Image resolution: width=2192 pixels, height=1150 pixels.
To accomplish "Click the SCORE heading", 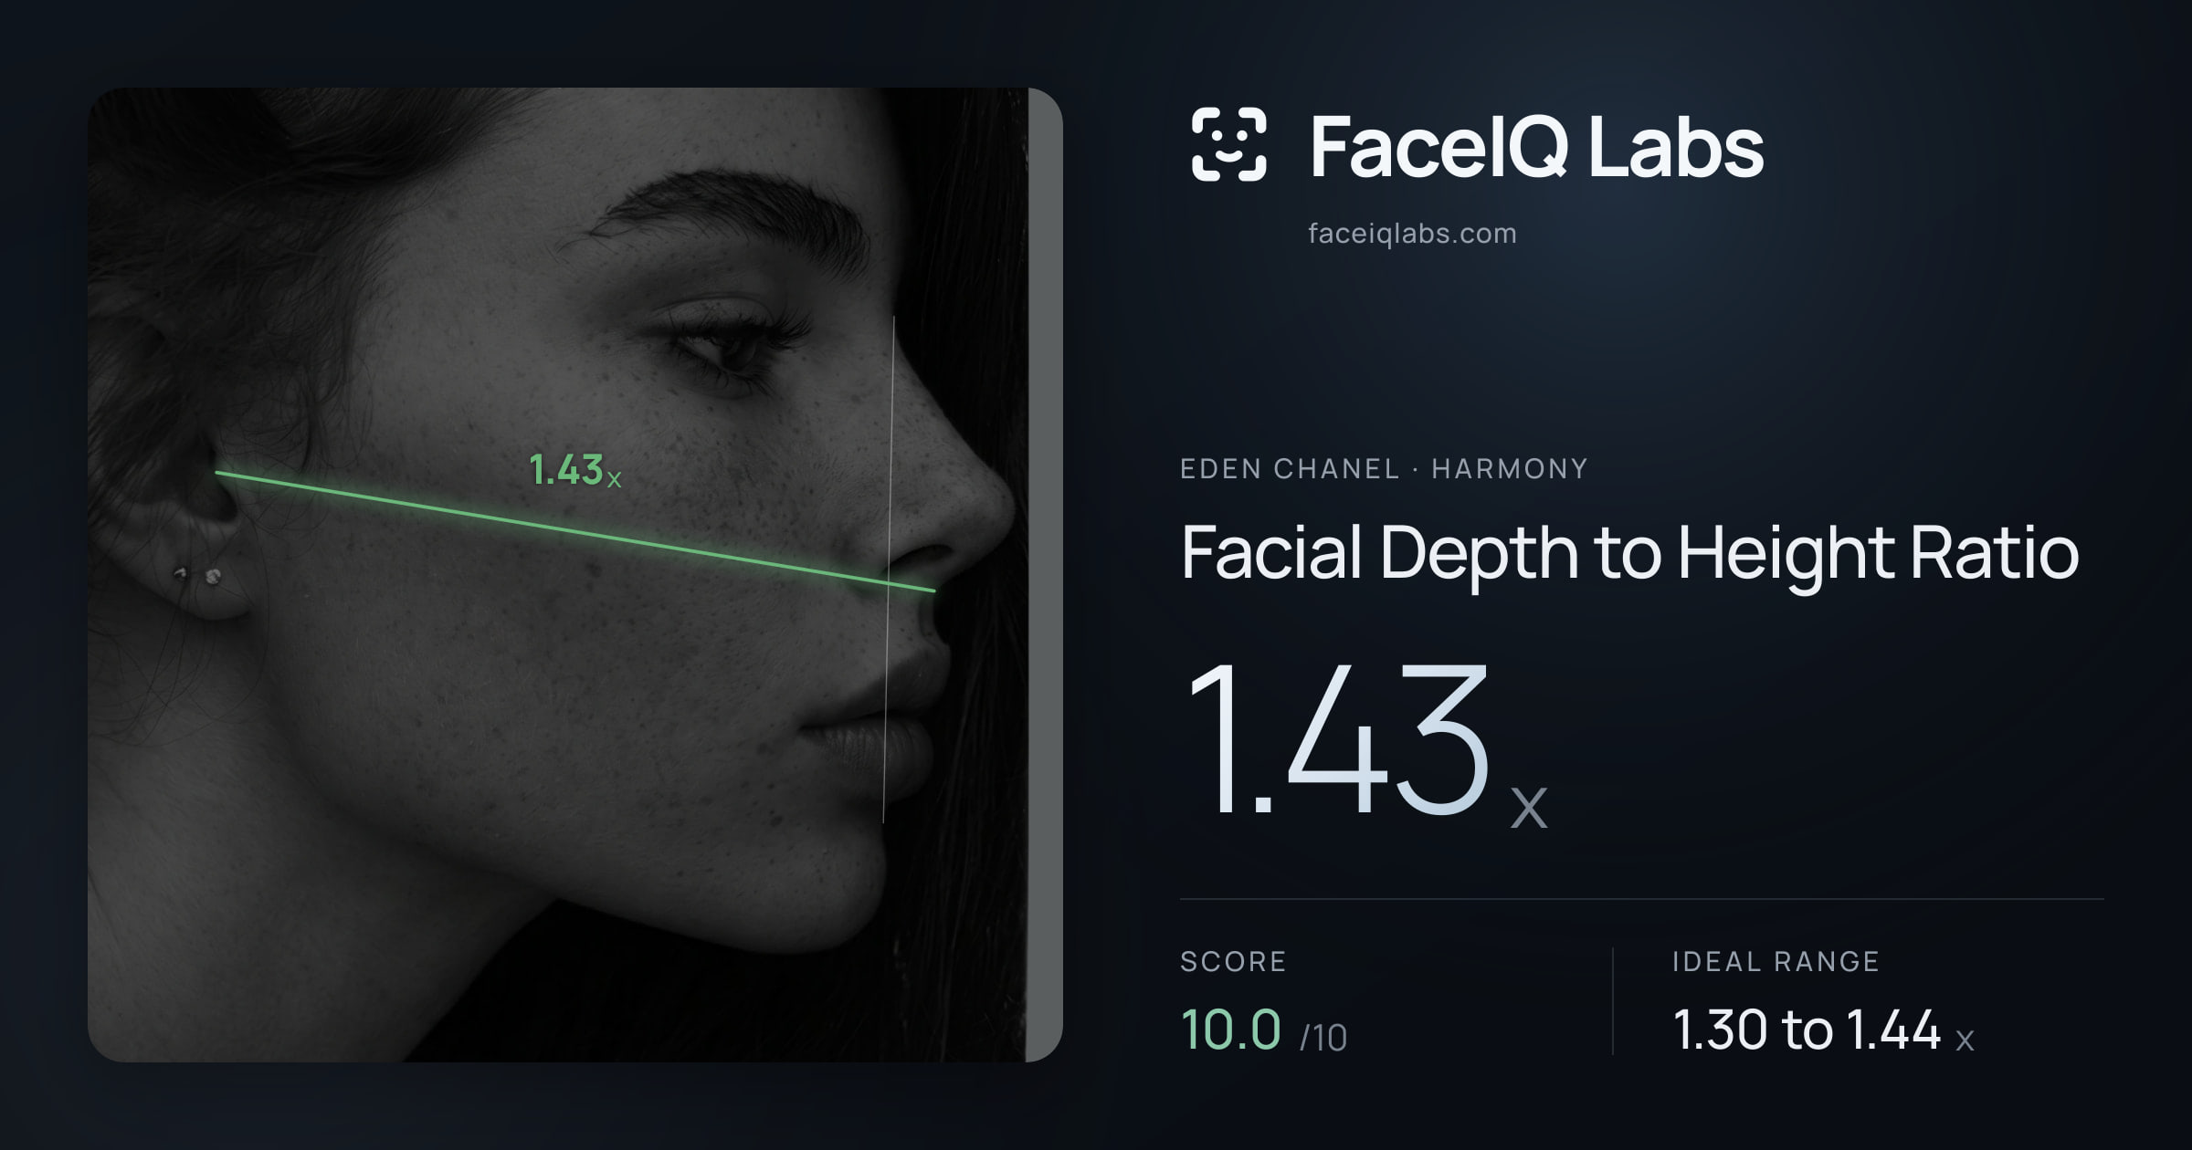I will (x=1233, y=961).
